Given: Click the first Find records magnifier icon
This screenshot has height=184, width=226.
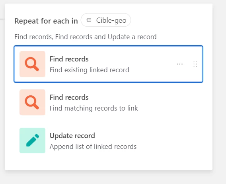Looking at the screenshot, I should 33,64.
